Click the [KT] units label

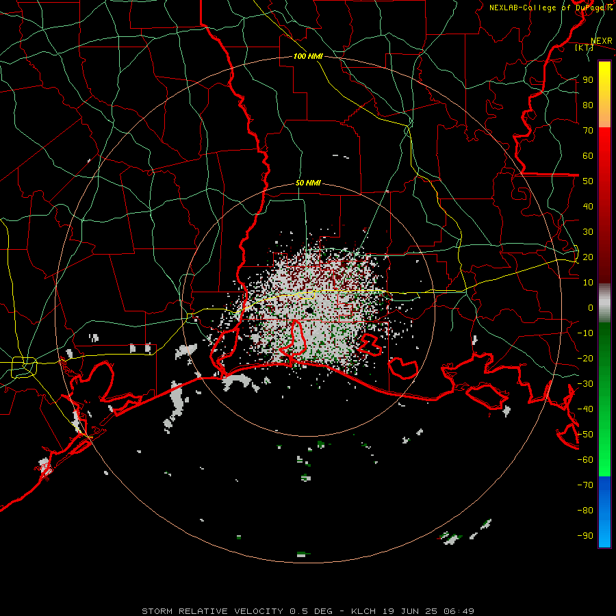click(585, 47)
